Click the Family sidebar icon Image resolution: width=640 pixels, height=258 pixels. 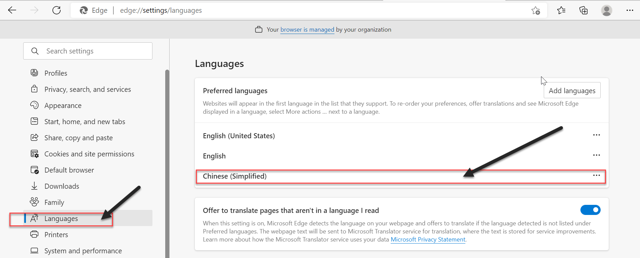[x=34, y=202]
